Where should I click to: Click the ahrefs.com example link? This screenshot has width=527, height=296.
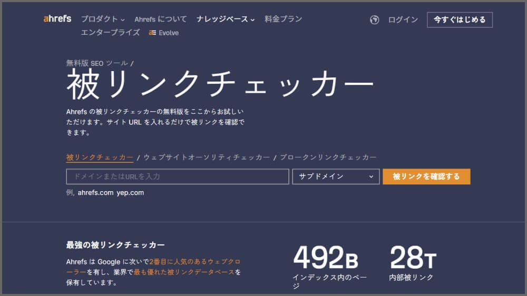(95, 193)
